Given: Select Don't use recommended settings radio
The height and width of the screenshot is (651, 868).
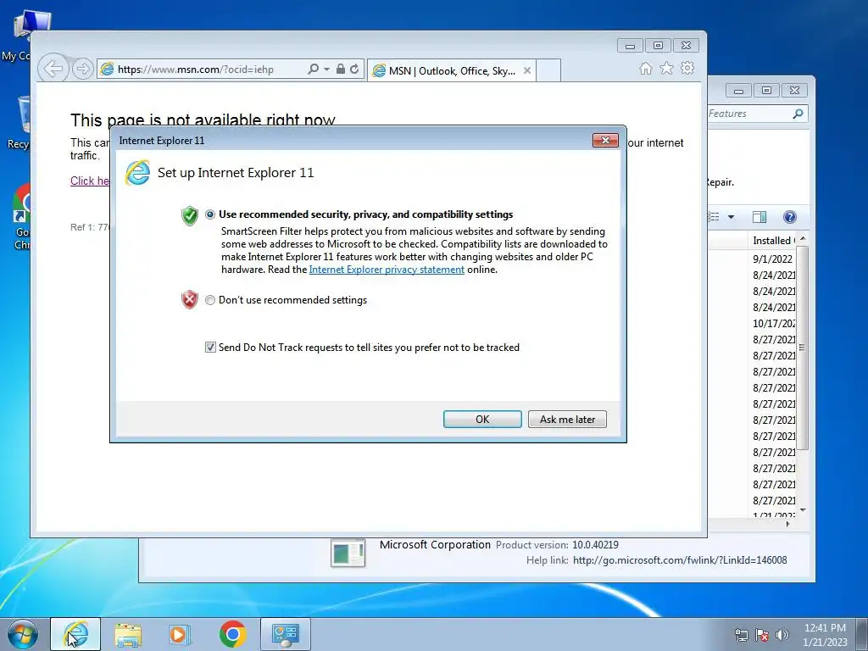Looking at the screenshot, I should click(210, 300).
